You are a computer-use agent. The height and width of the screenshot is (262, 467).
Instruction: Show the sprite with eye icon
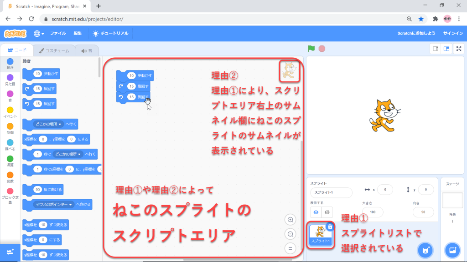(x=316, y=212)
